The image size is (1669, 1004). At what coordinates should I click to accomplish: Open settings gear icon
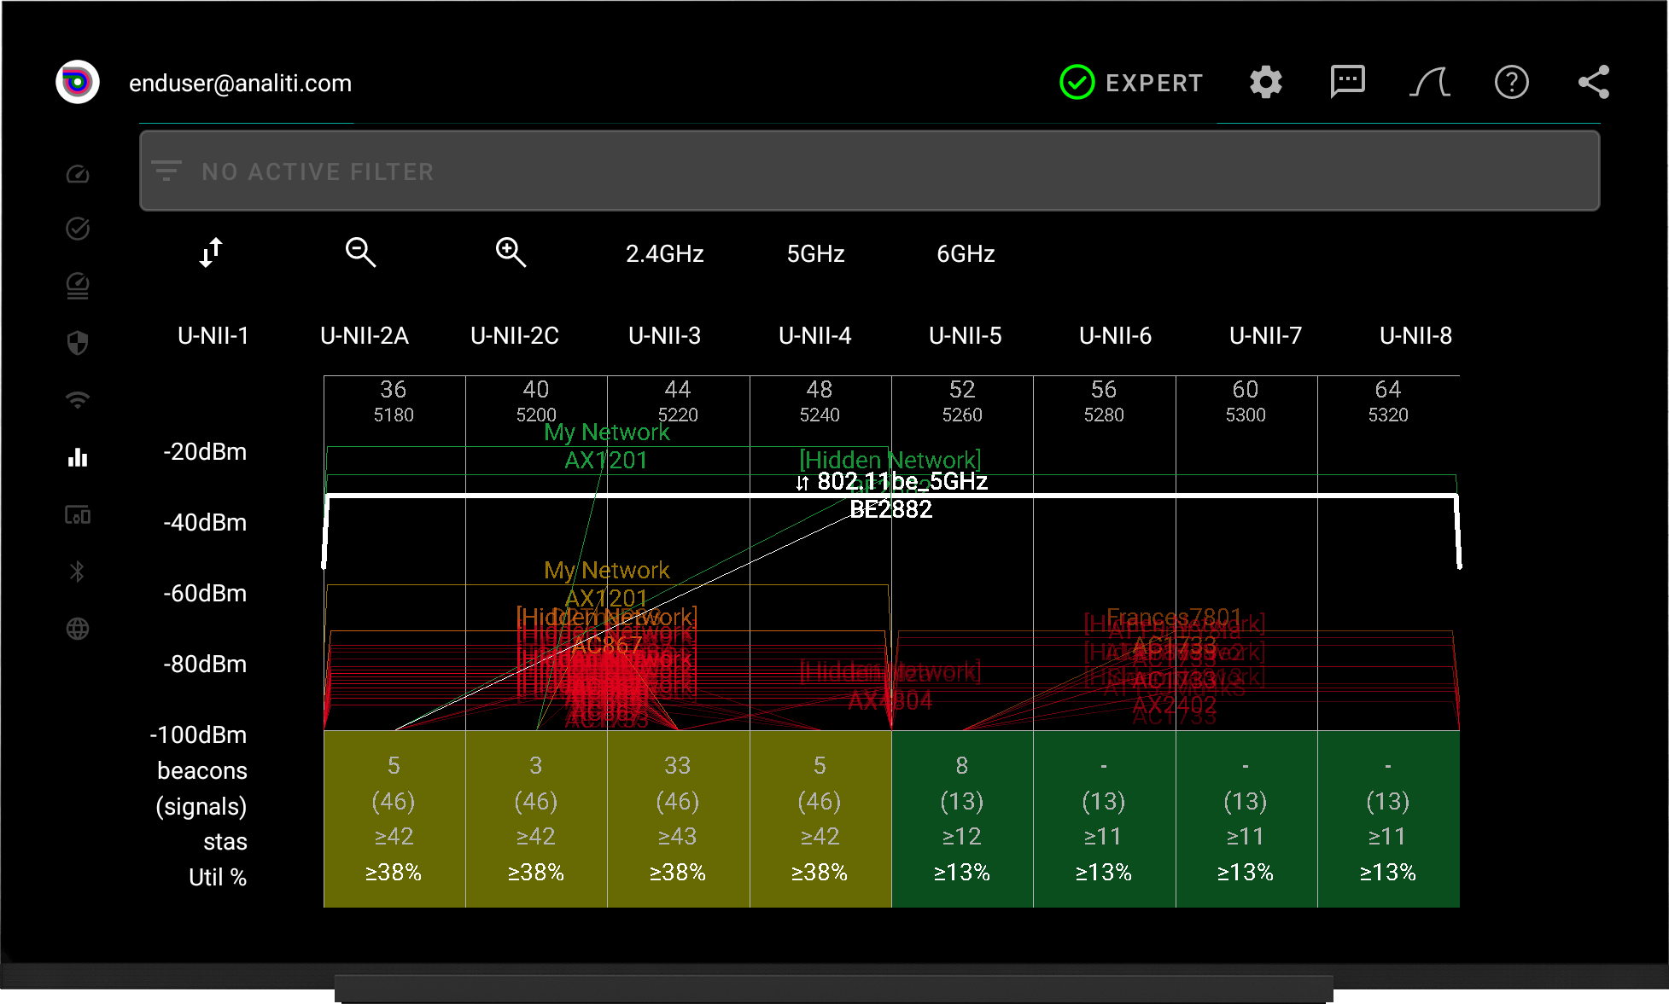pyautogui.click(x=1266, y=83)
